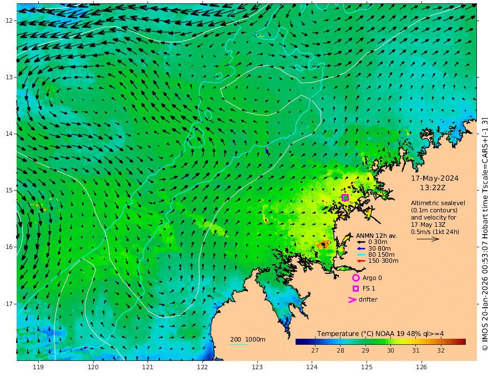
Task: Click latitude axis label -12
Action: 9,21
